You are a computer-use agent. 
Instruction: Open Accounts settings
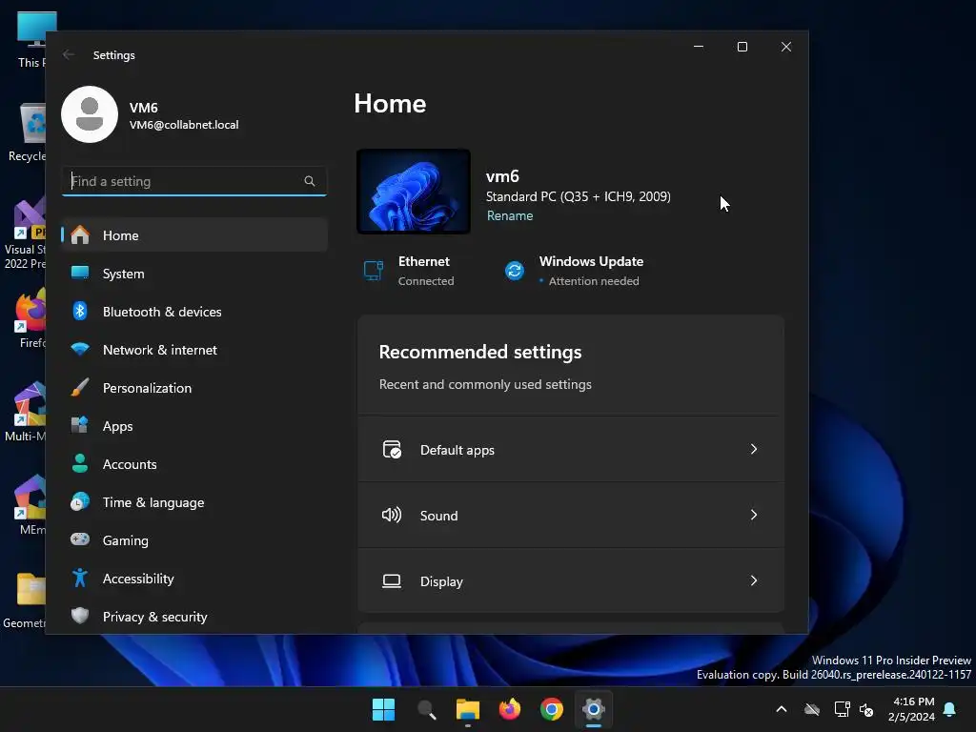click(194, 464)
